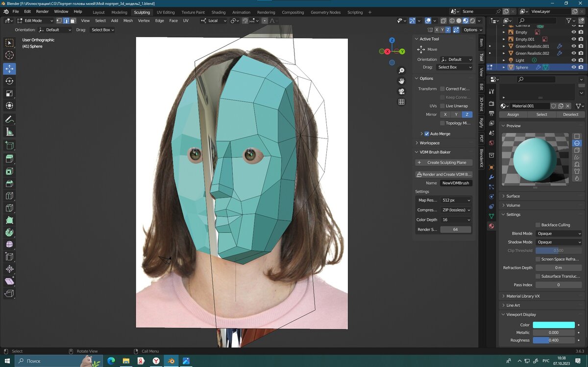Open the Modifiers wrench properties tab
588x367 pixels.
(x=491, y=177)
